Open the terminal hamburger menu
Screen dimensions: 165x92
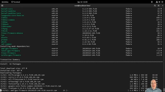click(x=159, y=6)
